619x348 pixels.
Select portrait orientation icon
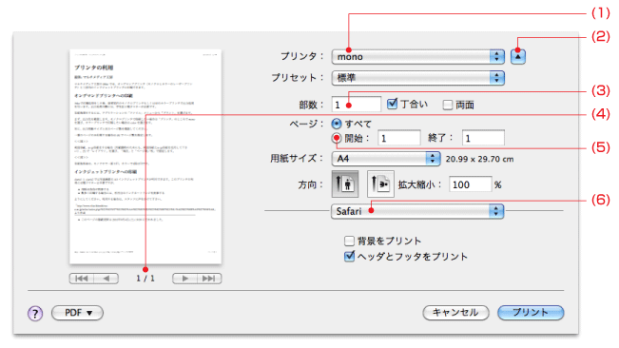[x=345, y=184]
